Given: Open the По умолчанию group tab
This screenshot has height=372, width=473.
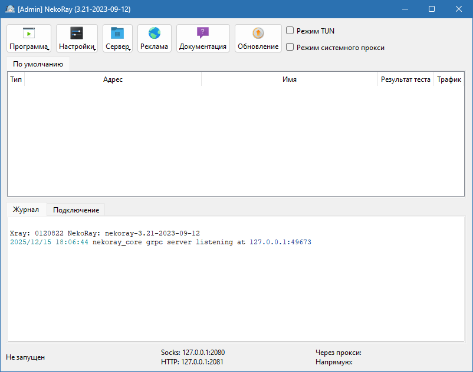Looking at the screenshot, I should [37, 64].
